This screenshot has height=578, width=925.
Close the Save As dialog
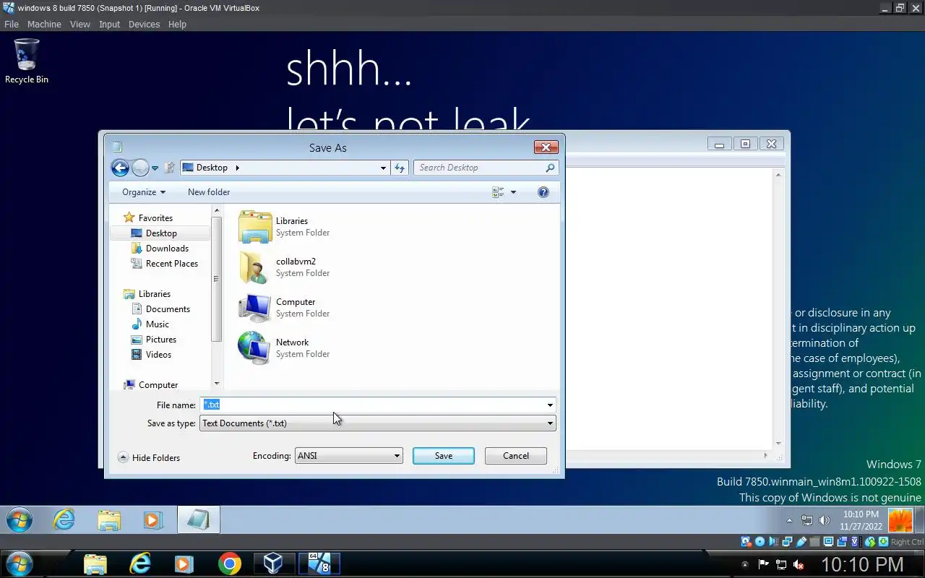pos(546,147)
